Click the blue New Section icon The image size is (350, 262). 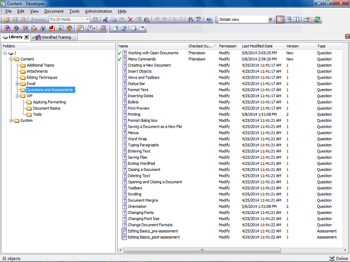click(16, 28)
